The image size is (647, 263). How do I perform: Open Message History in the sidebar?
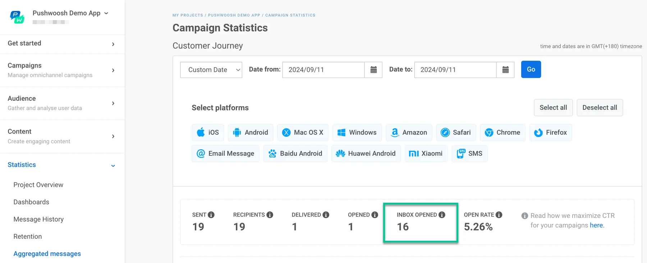pyautogui.click(x=38, y=219)
